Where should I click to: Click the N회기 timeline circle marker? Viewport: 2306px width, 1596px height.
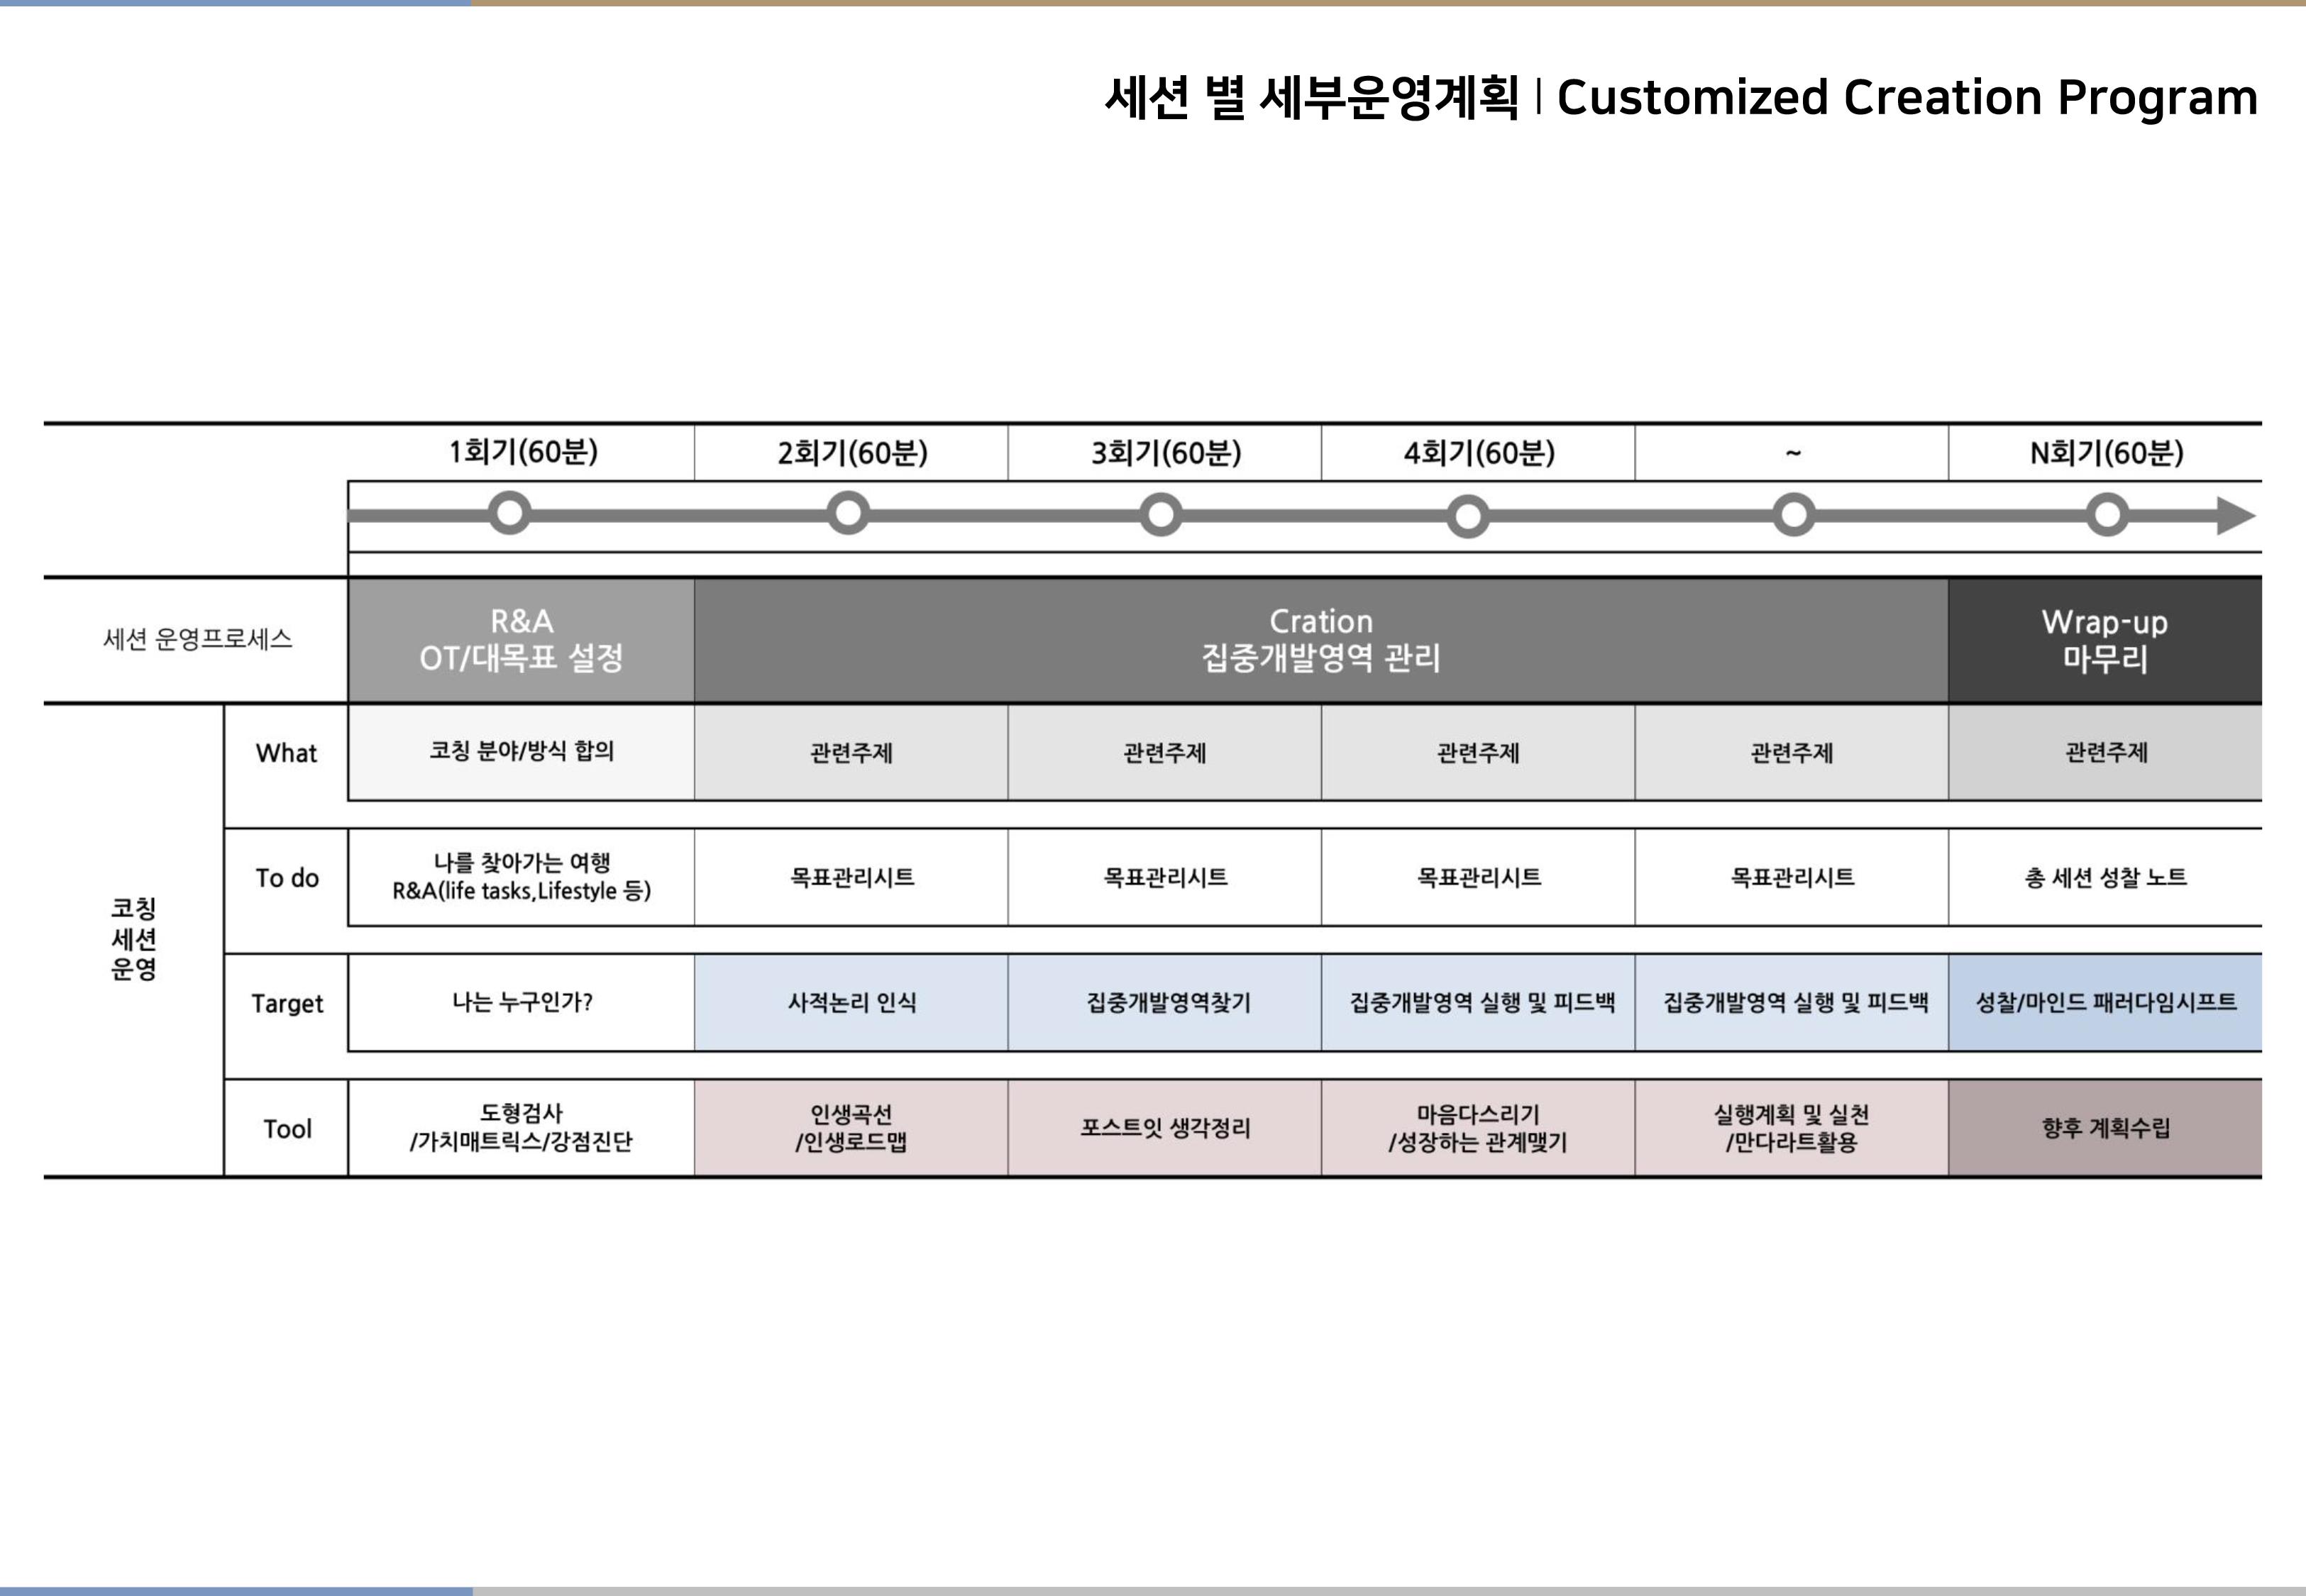[x=2107, y=515]
